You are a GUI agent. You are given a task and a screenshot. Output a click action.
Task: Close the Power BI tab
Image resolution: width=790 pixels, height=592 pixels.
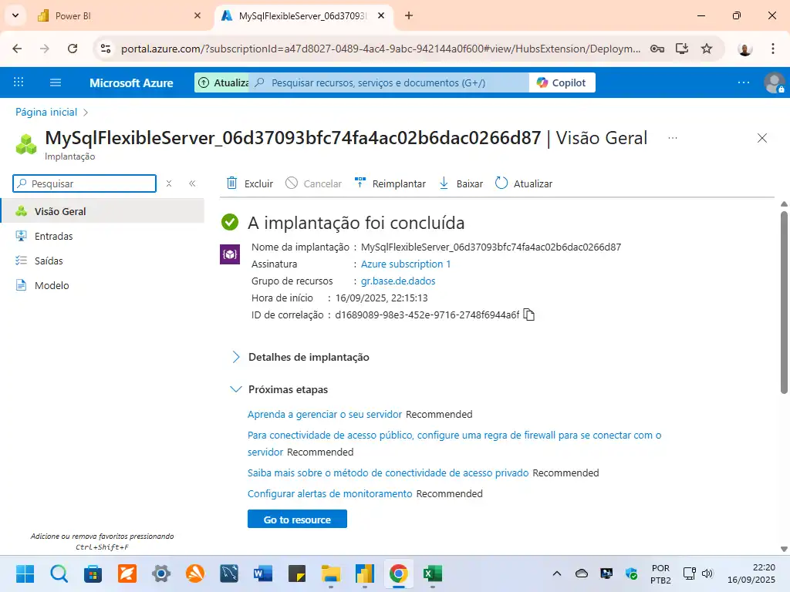pyautogui.click(x=197, y=15)
